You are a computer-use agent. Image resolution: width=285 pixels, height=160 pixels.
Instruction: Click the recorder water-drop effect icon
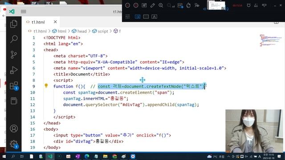[x=188, y=5]
